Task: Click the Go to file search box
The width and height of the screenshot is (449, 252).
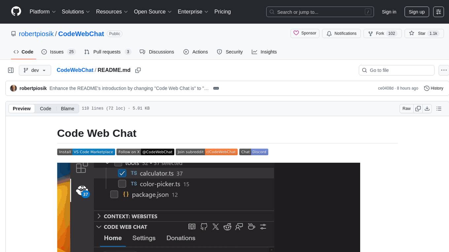Action: [397, 70]
